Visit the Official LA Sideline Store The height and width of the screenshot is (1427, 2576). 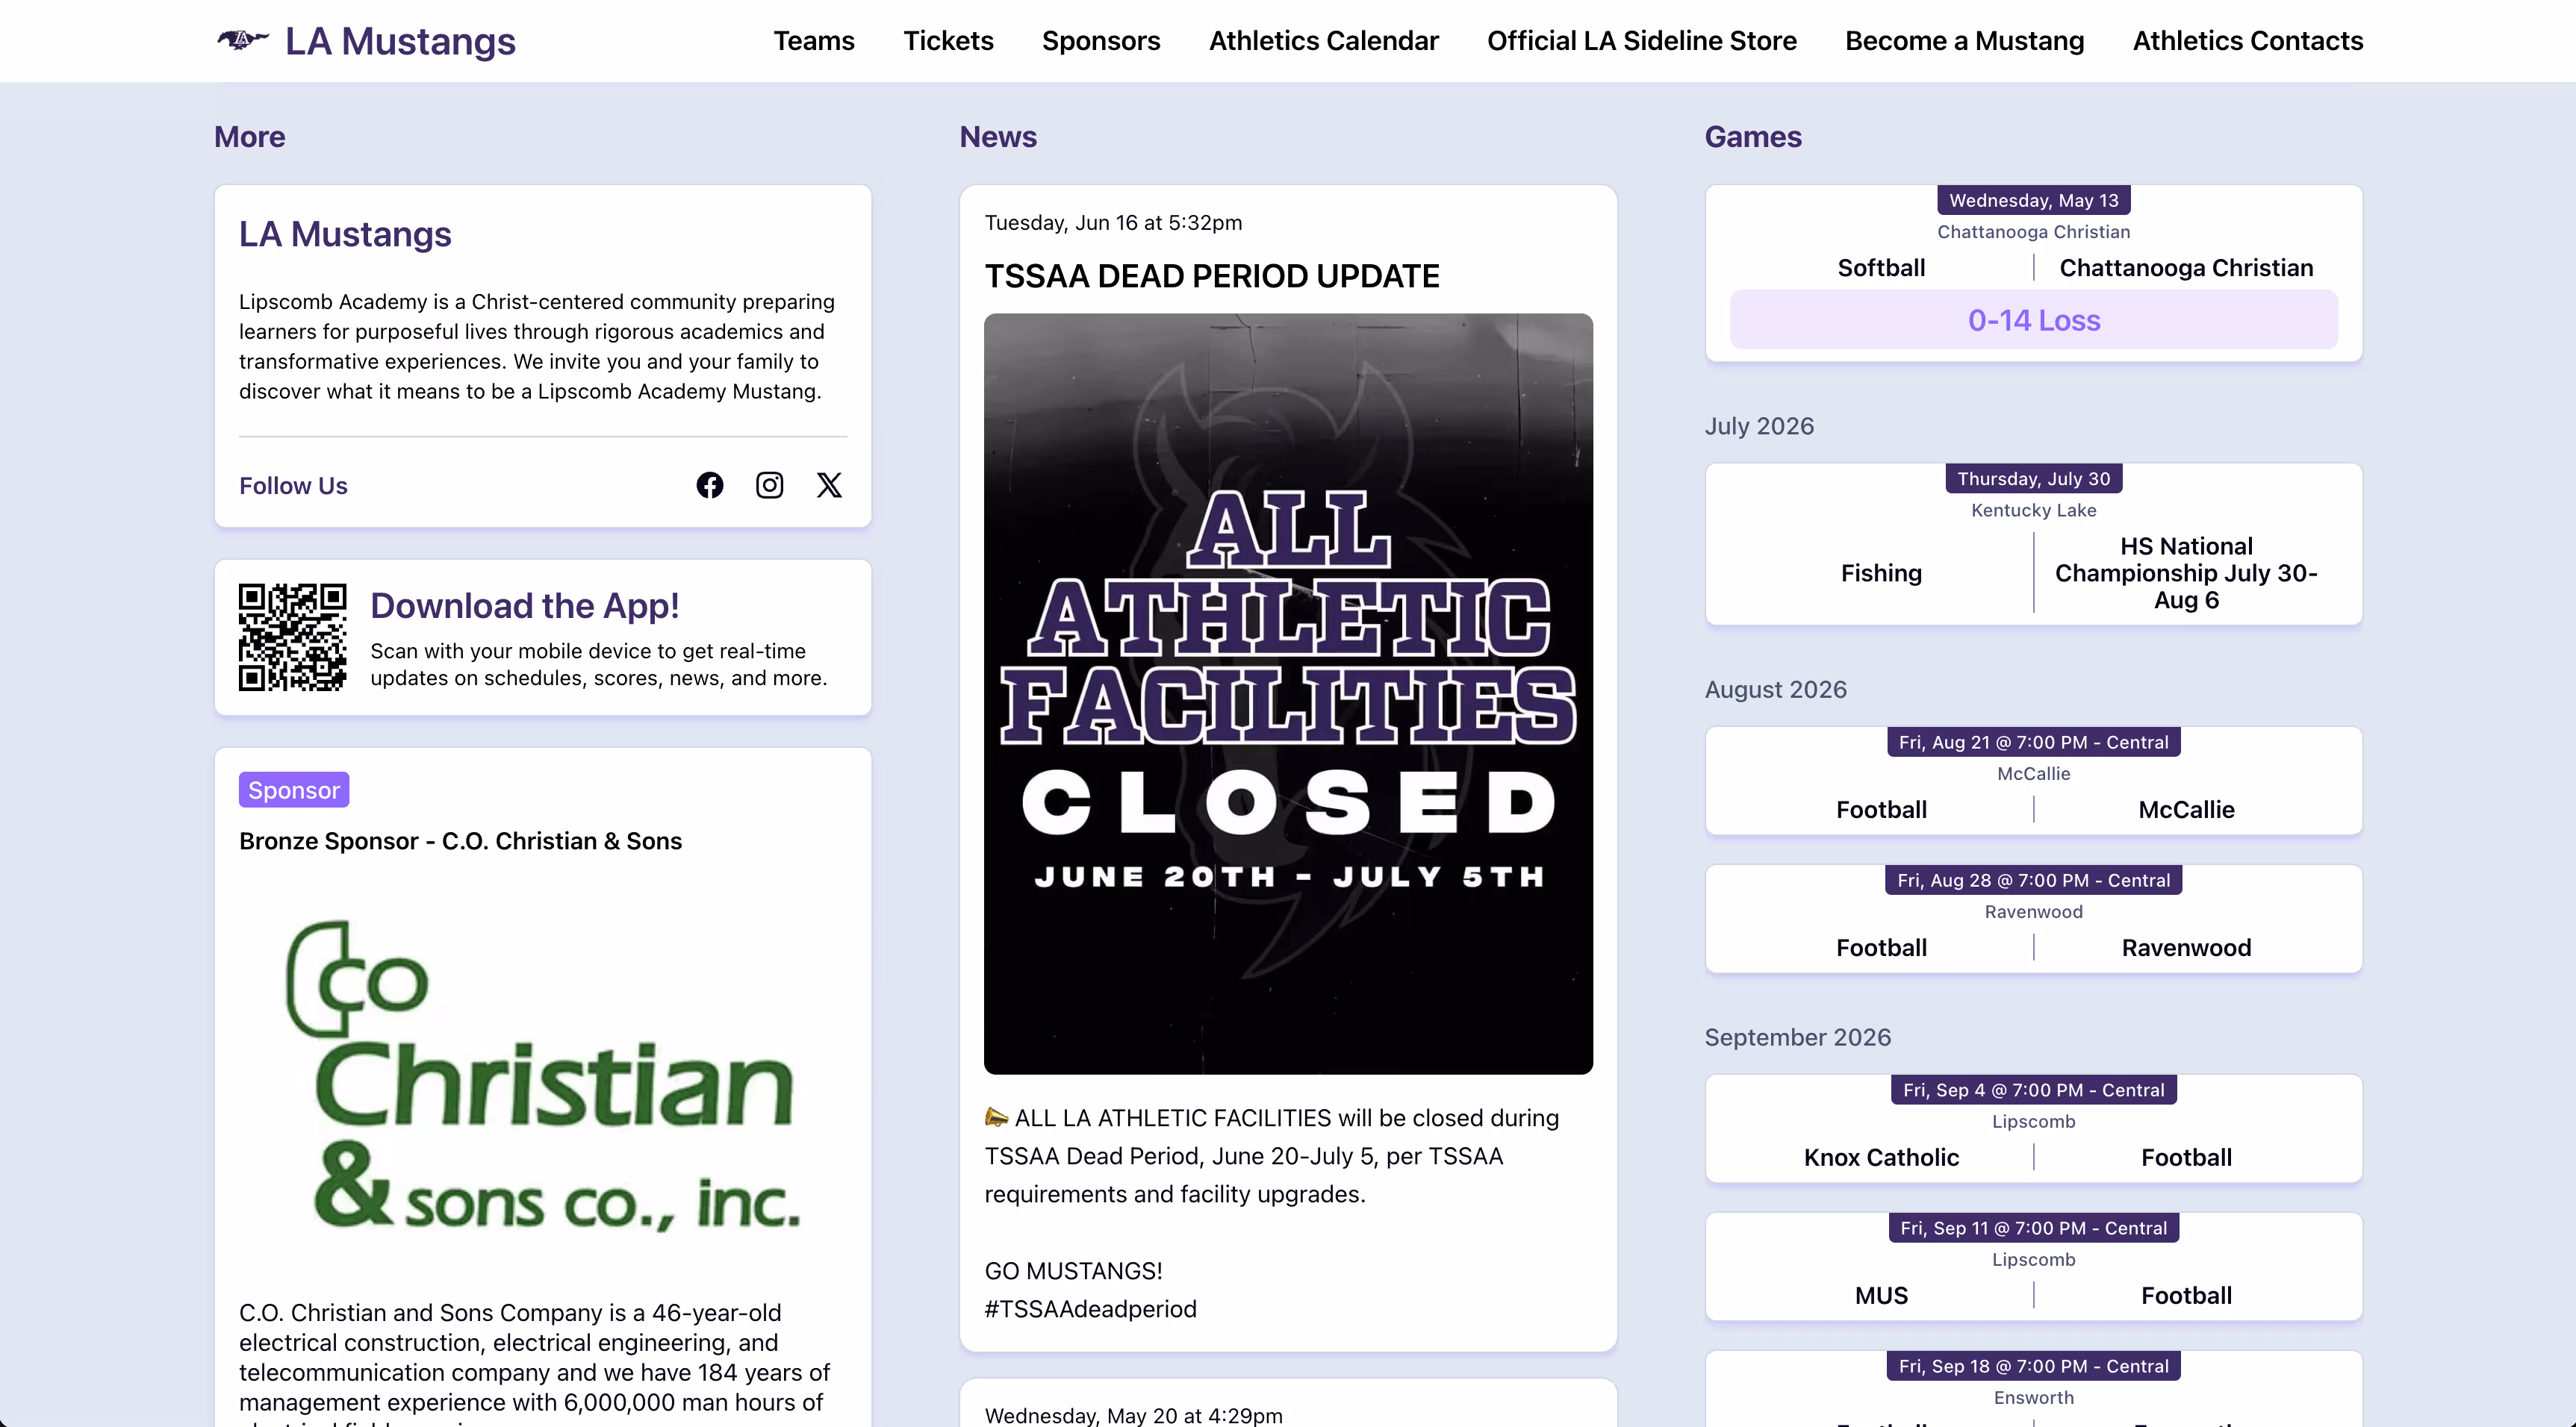click(1641, 41)
